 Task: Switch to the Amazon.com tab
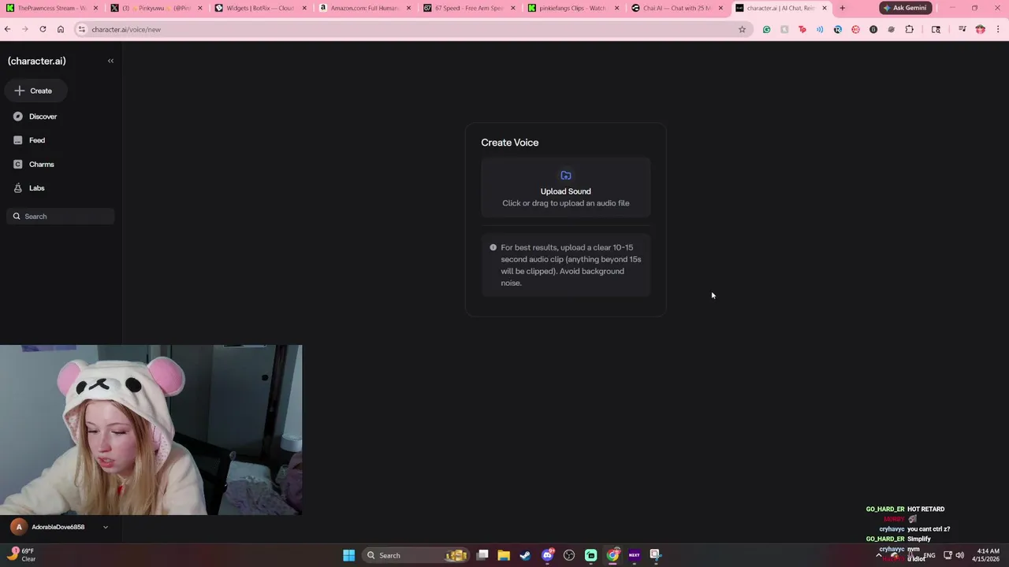[363, 8]
